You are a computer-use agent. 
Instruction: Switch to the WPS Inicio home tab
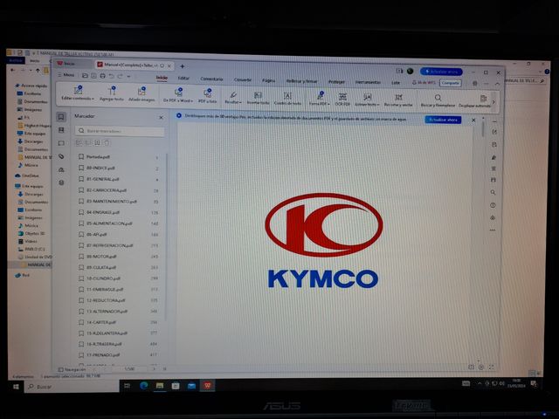[66, 64]
